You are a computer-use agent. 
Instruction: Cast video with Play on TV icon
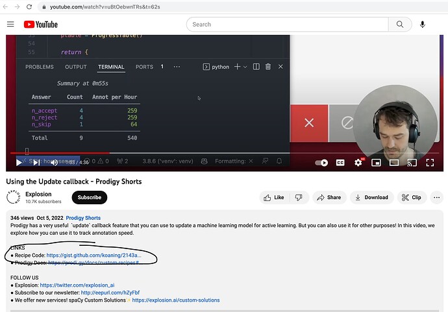(x=412, y=163)
